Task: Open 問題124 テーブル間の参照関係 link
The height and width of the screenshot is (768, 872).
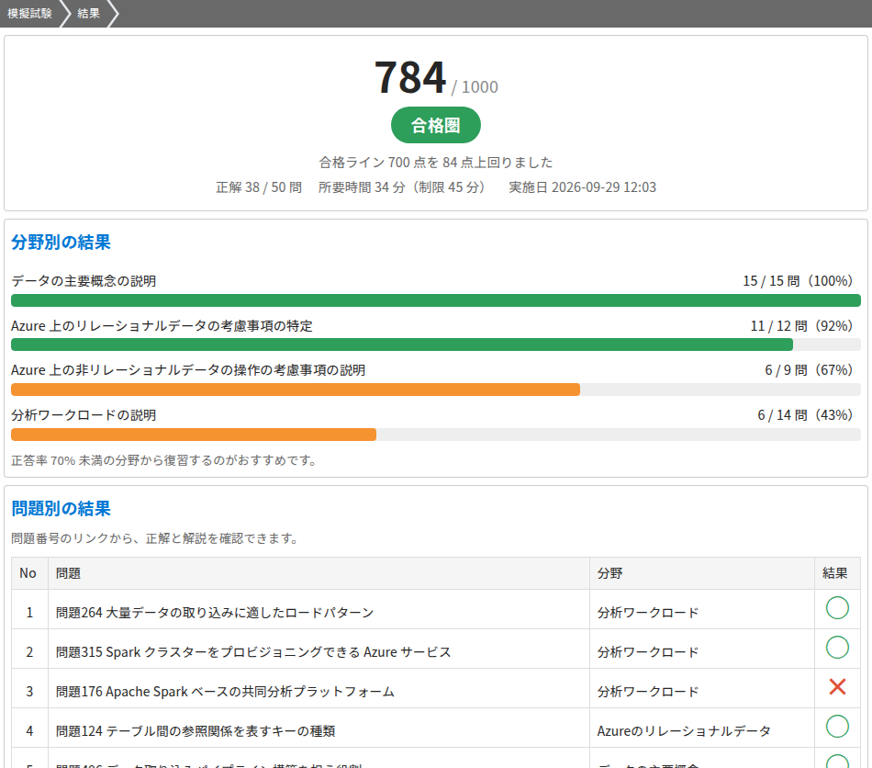Action: 196,731
